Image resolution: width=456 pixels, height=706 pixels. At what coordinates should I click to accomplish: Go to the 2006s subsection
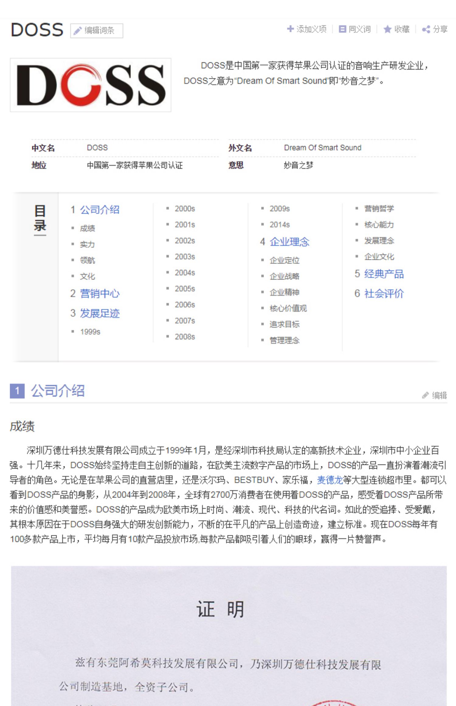tap(185, 305)
